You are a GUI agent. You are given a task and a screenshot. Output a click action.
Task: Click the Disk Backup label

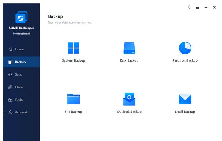click(129, 60)
